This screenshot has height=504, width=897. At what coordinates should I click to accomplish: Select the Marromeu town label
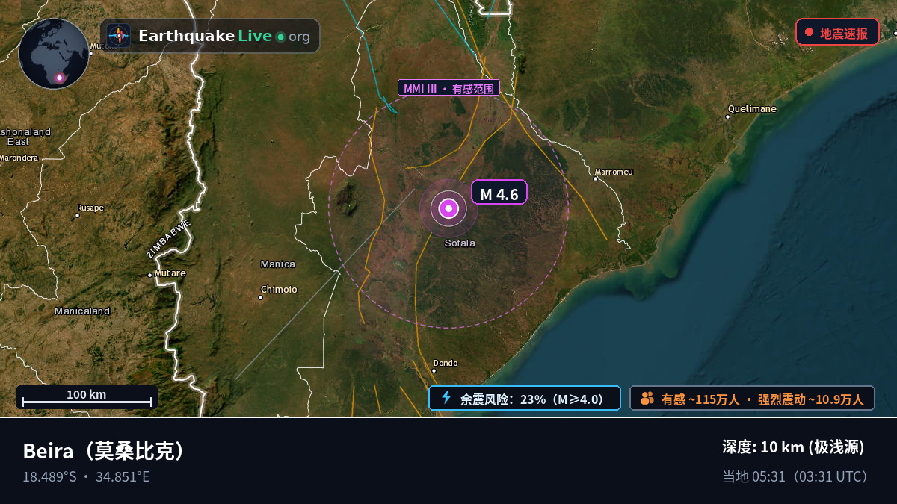(615, 172)
